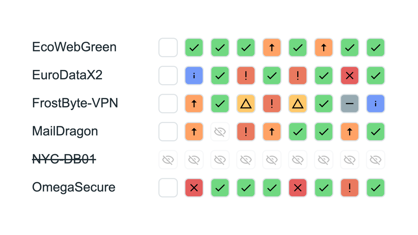Viewport: 418px width, 235px height.
Task: Click the red exclamation icon in FrostByte-VPN row
Action: point(272,104)
